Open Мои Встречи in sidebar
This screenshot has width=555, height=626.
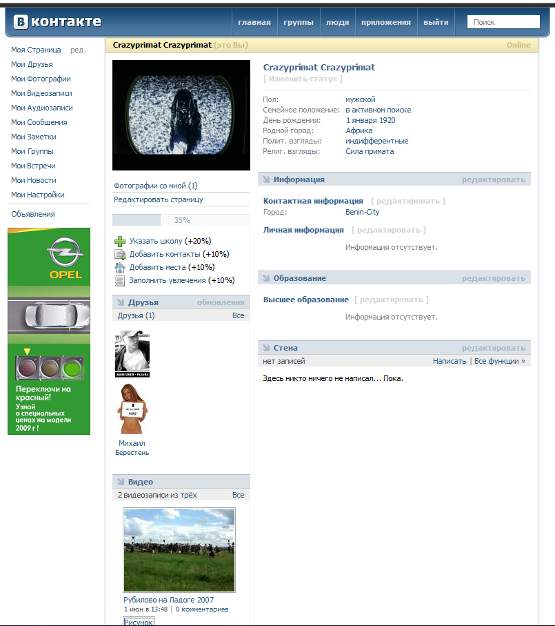click(x=33, y=166)
